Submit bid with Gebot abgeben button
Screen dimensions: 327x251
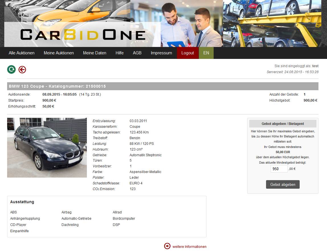(283, 185)
